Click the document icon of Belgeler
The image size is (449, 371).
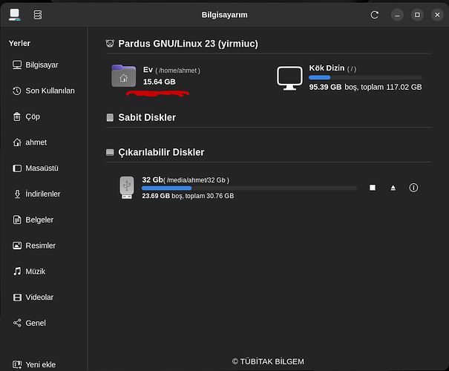point(17,220)
